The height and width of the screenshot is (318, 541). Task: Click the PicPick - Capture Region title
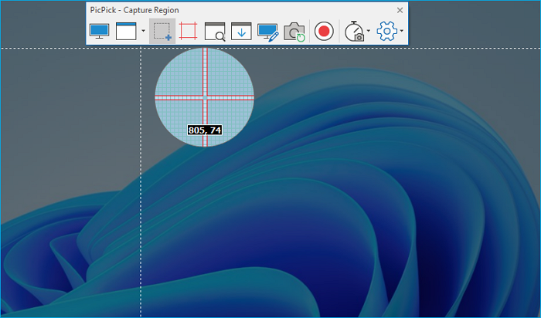tap(134, 10)
